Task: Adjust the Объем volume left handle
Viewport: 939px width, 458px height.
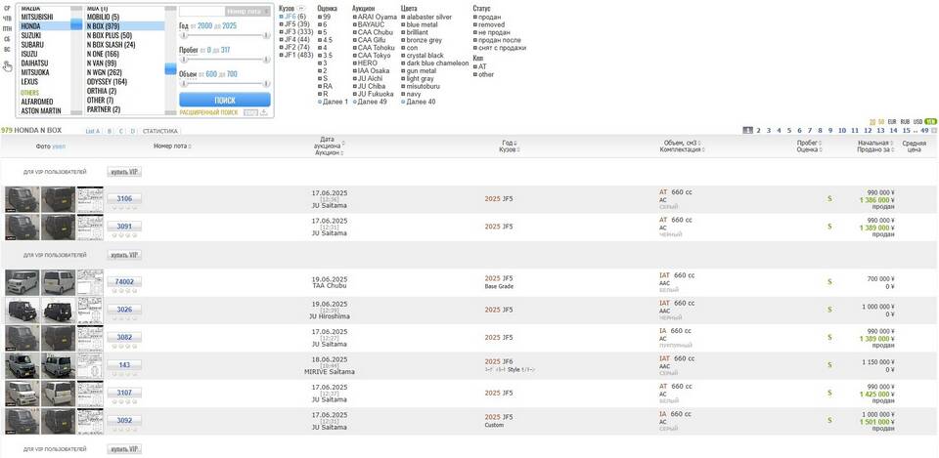Action: coord(185,83)
